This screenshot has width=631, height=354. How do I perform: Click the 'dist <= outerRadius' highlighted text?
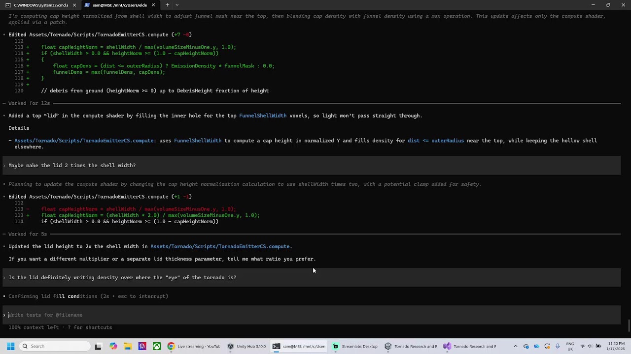[436, 141]
